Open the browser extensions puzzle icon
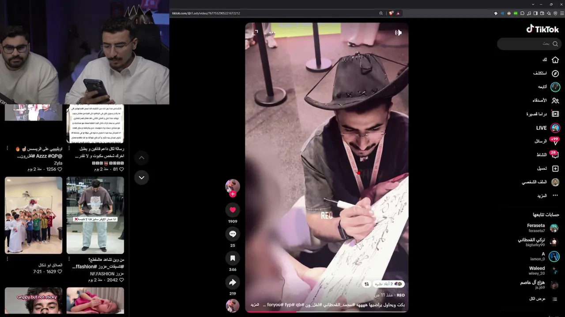 coord(522,13)
